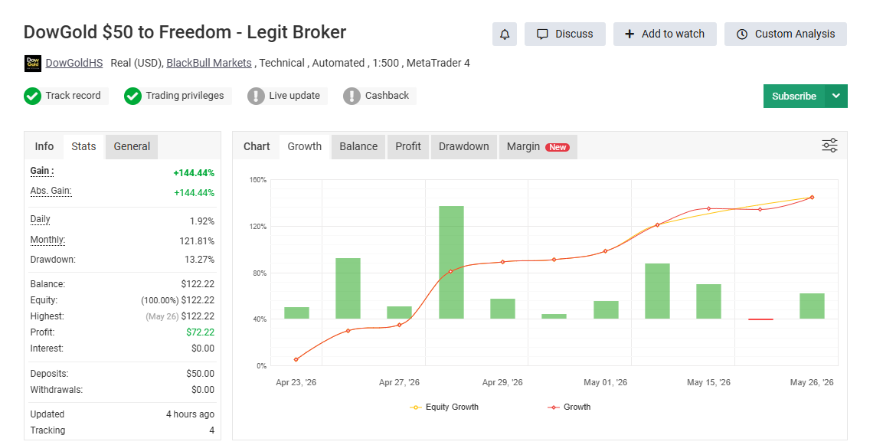Open the Discuss button
This screenshot has width=896, height=445.
click(565, 34)
